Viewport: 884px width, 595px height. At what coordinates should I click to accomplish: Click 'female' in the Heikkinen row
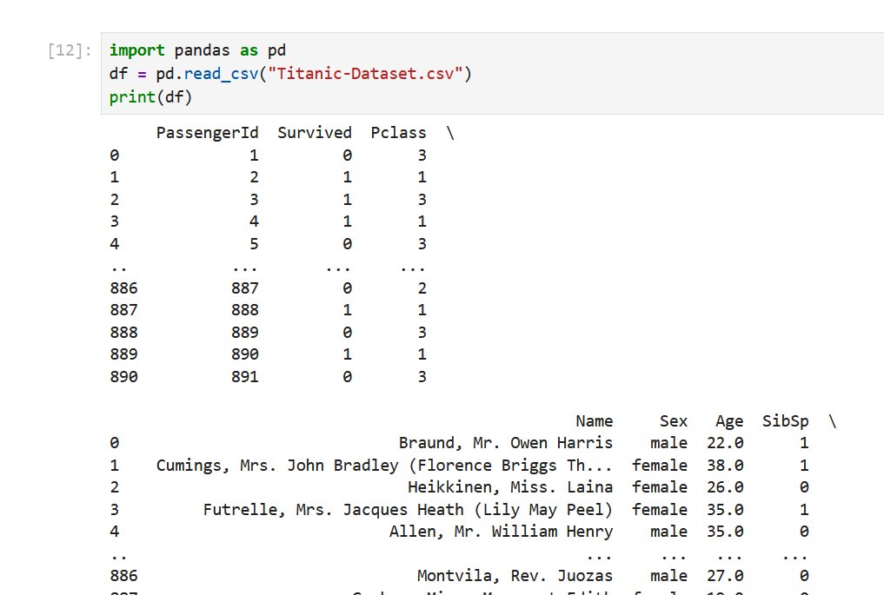point(660,487)
